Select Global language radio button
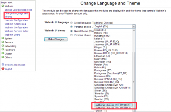 [x=71, y=23]
